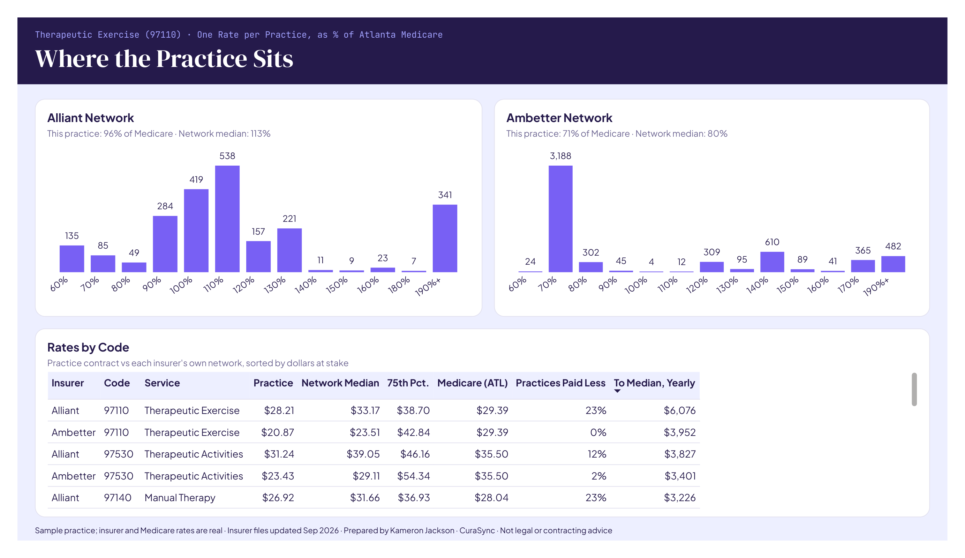
Task: Click the Manual Therapy service cell
Action: (x=180, y=497)
